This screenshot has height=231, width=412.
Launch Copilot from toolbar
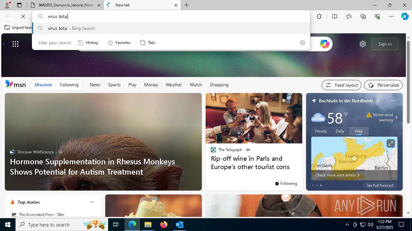[405, 16]
